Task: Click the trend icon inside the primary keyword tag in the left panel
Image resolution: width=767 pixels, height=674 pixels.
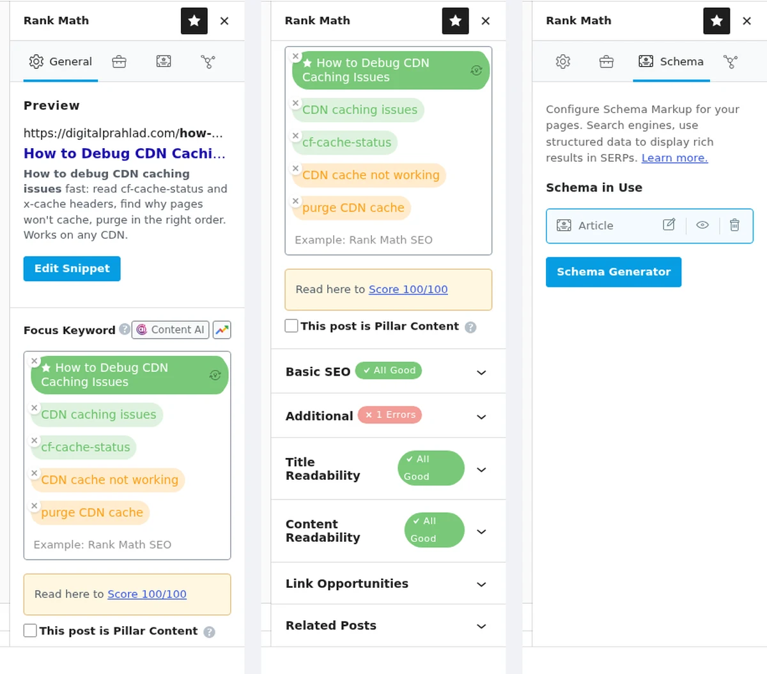Action: (215, 375)
